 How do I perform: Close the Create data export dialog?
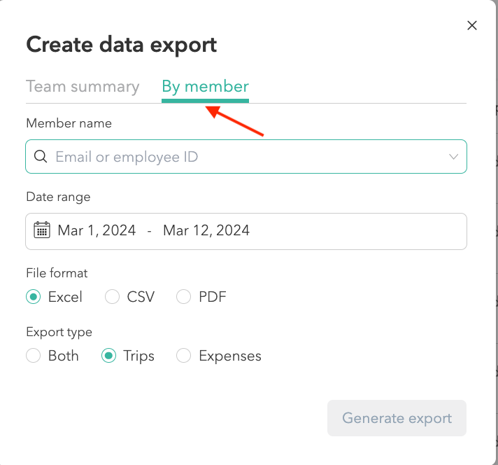472,26
